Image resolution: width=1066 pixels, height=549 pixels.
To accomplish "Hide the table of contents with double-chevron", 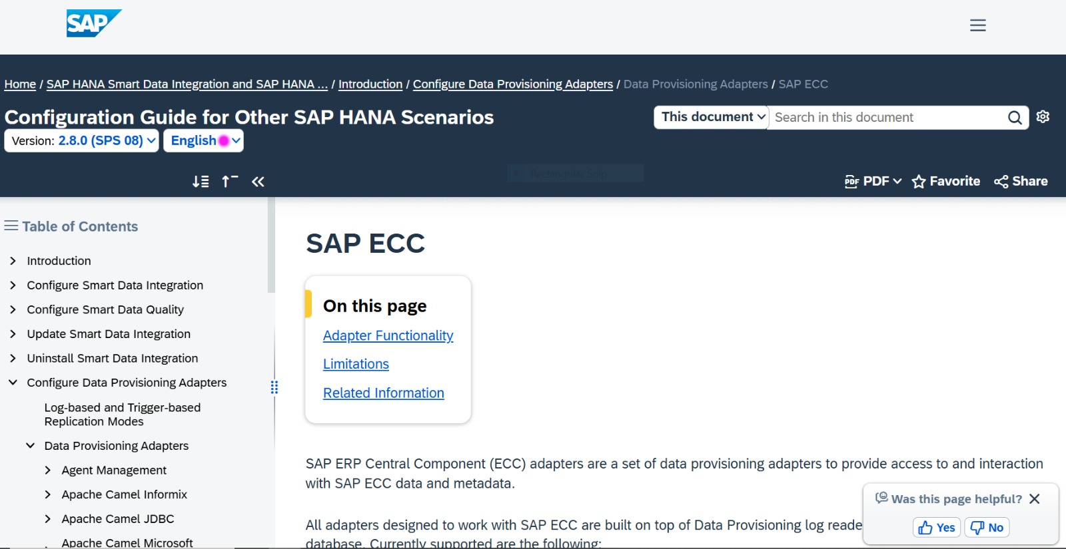I will (258, 182).
